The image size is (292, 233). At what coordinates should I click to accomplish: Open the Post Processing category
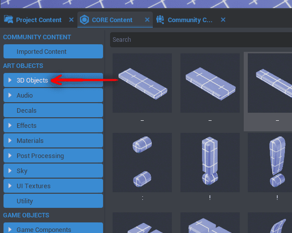[53, 156]
